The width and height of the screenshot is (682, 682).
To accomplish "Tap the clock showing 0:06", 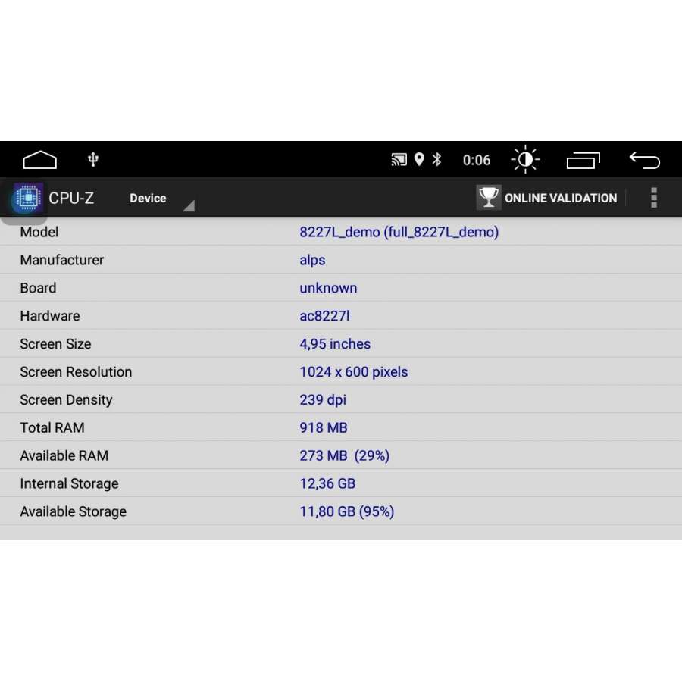I will (x=477, y=160).
